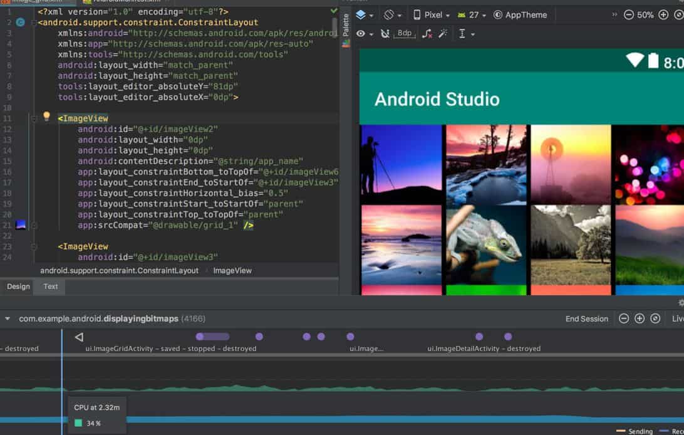Select the misty green hills thumbnail

click(650, 245)
